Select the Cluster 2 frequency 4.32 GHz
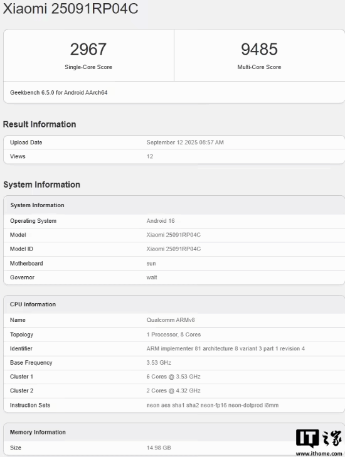Viewport: 345px width, 457px height. pos(188,390)
